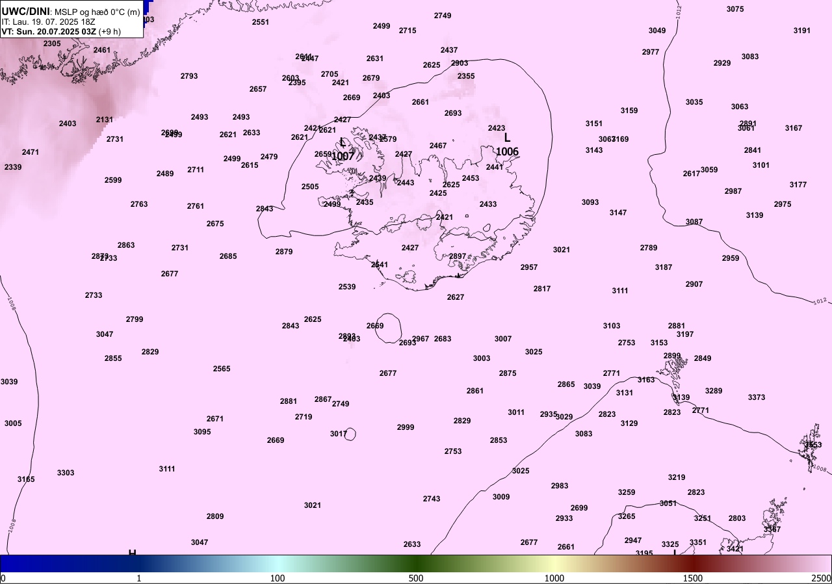Click the height value 2763
The width and height of the screenshot is (832, 584).
pyautogui.click(x=139, y=204)
